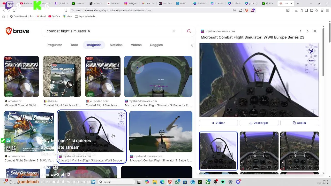Viewport: 331px width, 186px height.
Task: Switch to the Lurkit browser tab
Action: click(x=182, y=3)
